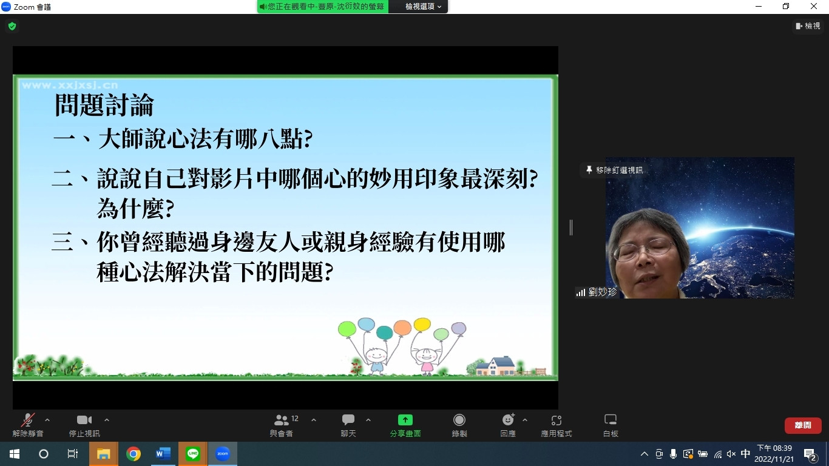Open the Apps (應用程式) icon

(557, 420)
